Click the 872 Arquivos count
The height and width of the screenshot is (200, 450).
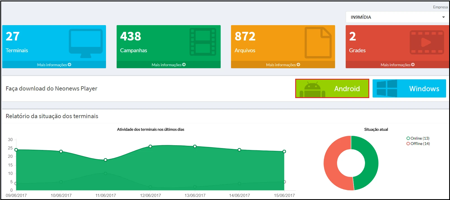pyautogui.click(x=245, y=36)
